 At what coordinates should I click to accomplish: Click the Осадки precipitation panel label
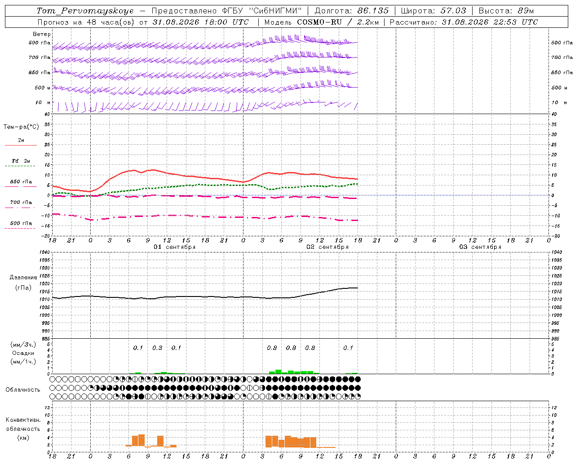(x=23, y=353)
